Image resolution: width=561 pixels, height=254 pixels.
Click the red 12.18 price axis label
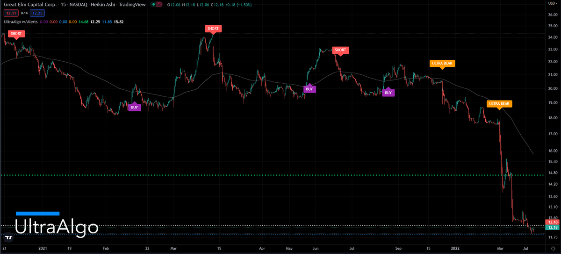pyautogui.click(x=552, y=222)
